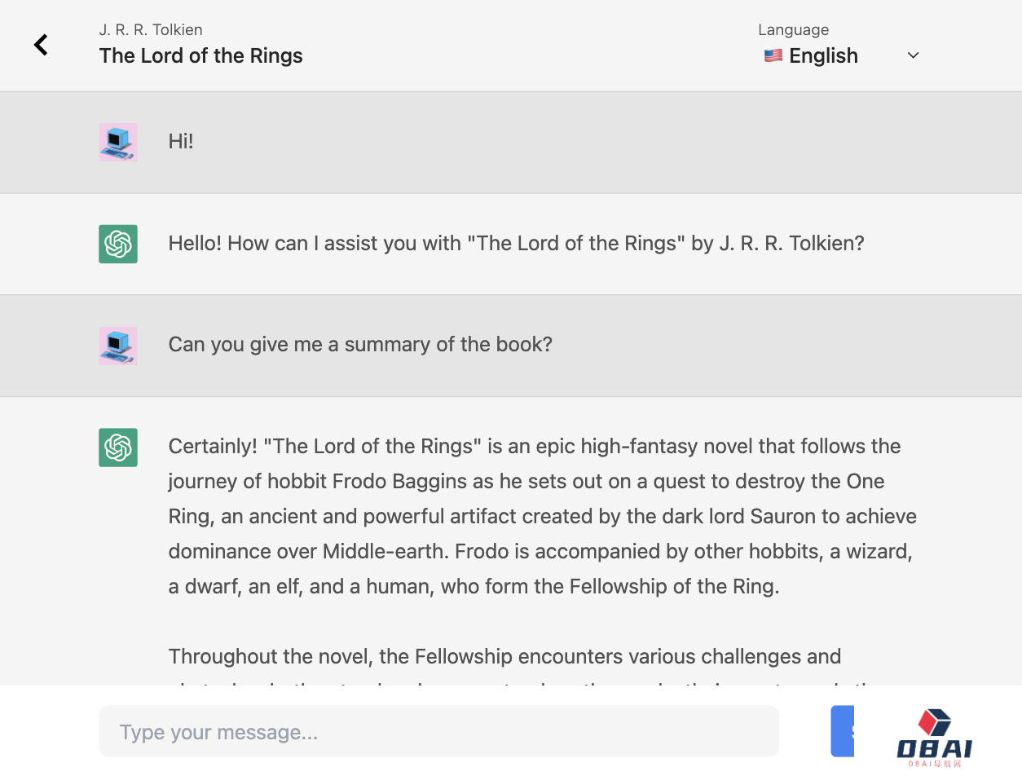Click the red and blue OBAI cube logo
1022x776 pixels.
coord(935,723)
